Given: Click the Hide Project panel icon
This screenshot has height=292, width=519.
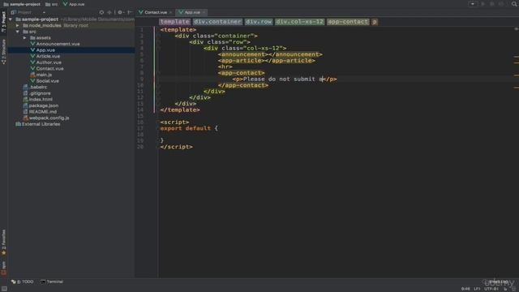Looking at the screenshot, I should point(130,12).
